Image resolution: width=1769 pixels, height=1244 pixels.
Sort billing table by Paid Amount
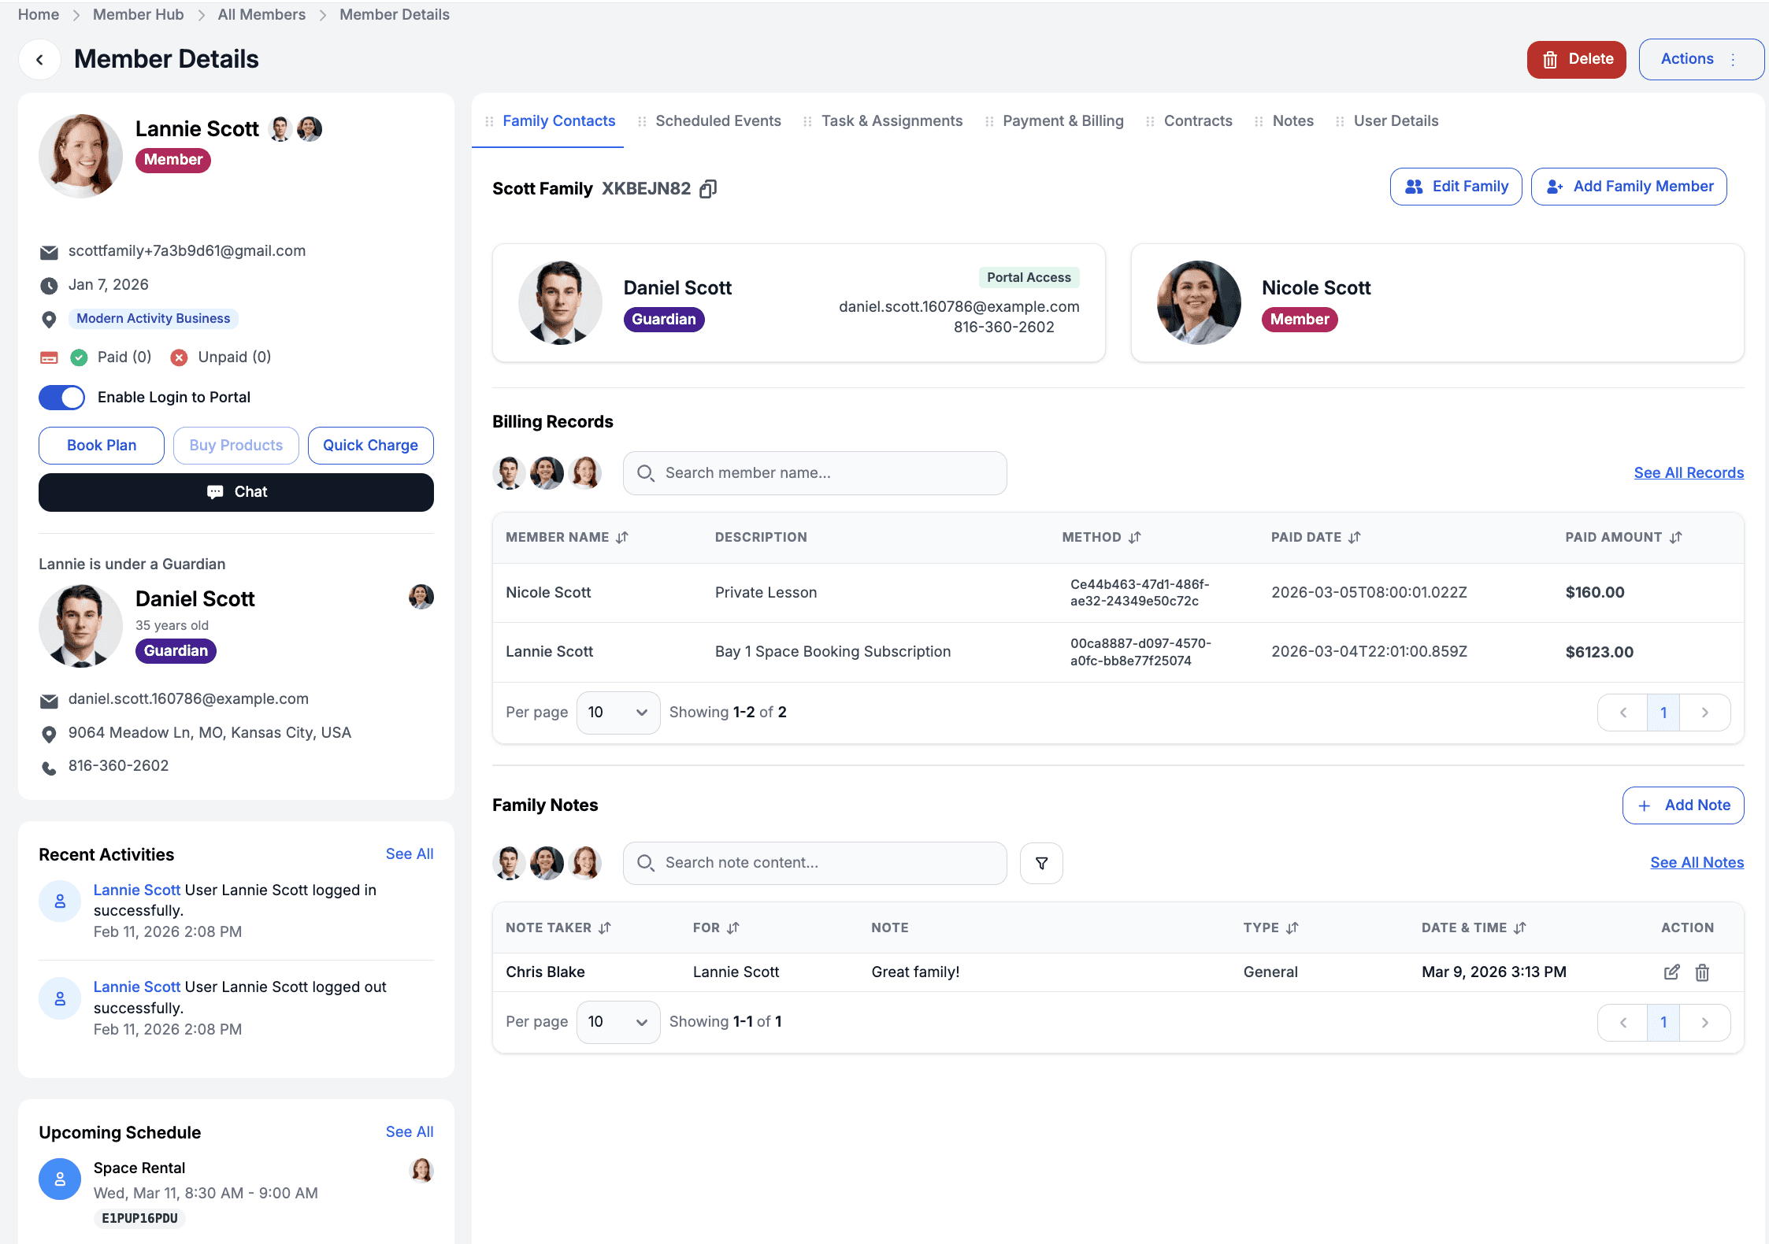(x=1675, y=538)
